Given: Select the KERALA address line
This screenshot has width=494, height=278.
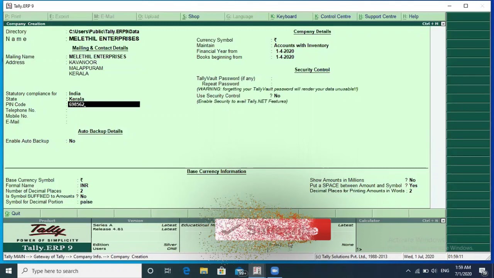Looking at the screenshot, I should point(79,74).
